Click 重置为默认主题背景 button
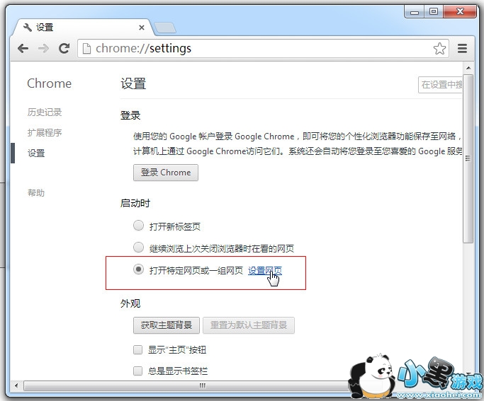Image resolution: width=484 pixels, height=401 pixels. 249,325
